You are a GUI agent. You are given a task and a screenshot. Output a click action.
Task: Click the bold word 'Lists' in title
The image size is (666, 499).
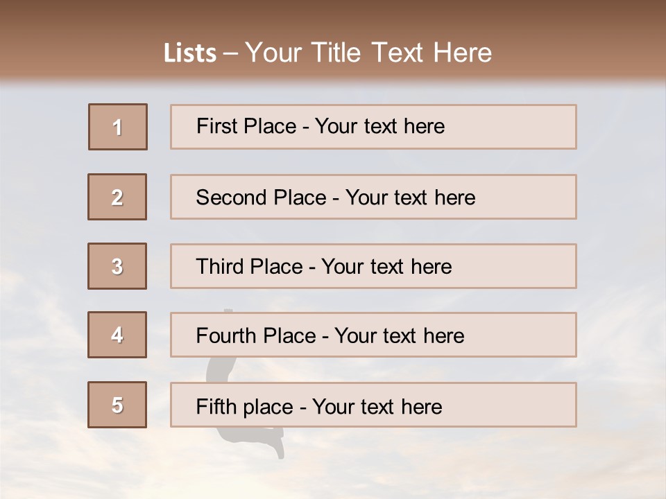[189, 53]
